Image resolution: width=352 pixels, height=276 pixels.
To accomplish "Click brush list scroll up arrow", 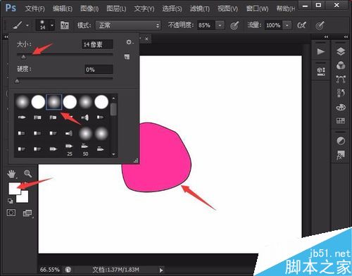I will tap(113, 99).
